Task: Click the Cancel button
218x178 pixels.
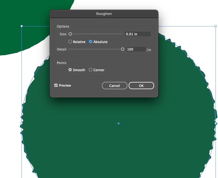Action: (x=115, y=86)
